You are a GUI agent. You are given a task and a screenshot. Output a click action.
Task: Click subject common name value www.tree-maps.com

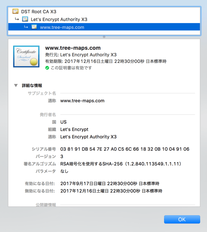tap(82, 101)
